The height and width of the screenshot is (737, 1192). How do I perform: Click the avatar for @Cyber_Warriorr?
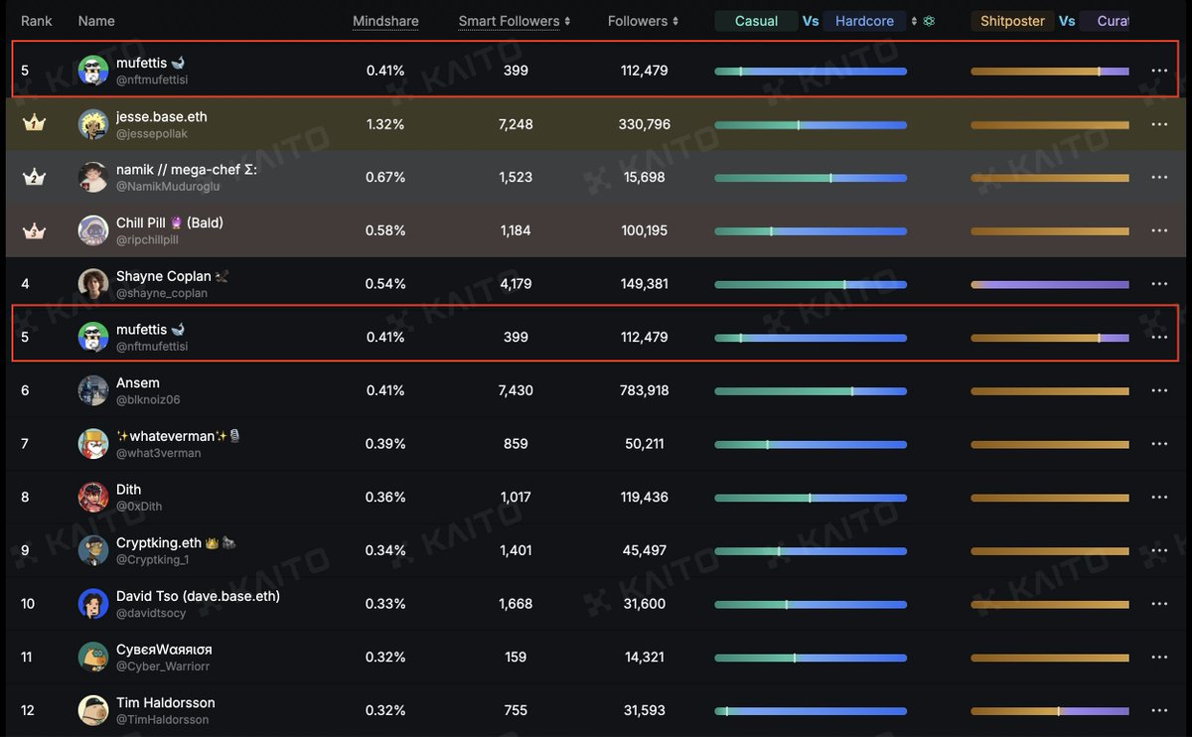point(93,657)
